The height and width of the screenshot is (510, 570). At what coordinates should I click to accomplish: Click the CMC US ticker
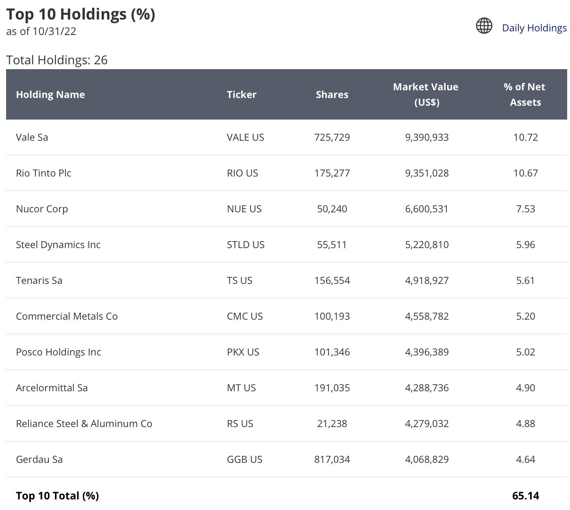pyautogui.click(x=245, y=316)
